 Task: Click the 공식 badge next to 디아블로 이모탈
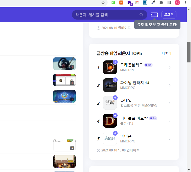click(x=153, y=118)
